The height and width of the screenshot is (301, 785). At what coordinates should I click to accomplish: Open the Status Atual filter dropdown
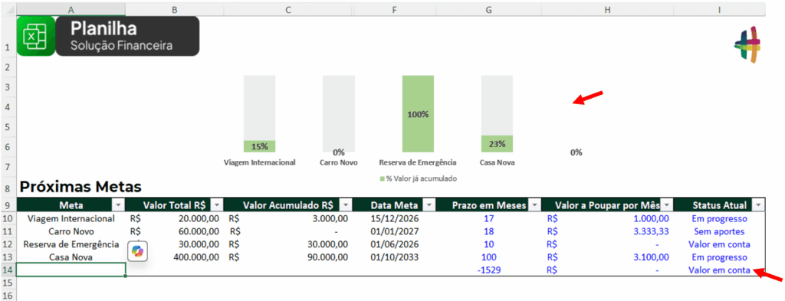click(x=758, y=205)
